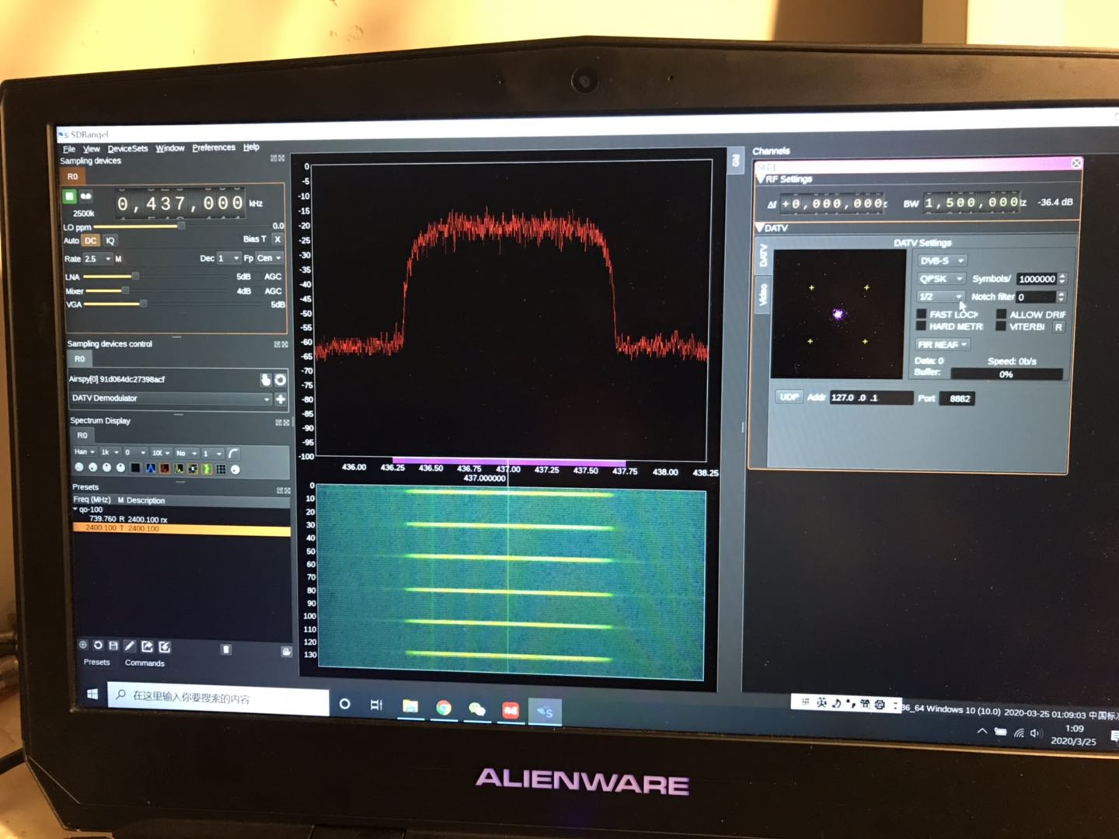Click the LO ppm slider
Viewport: 1119px width, 839px height.
tap(180, 226)
